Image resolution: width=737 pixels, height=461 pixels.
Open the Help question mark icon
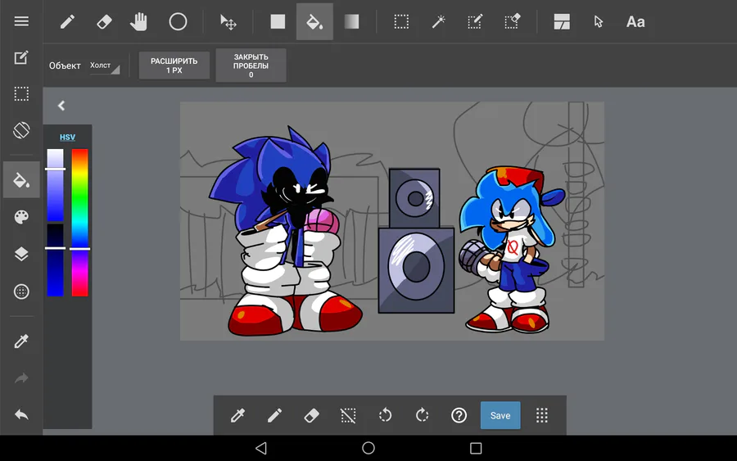click(459, 415)
